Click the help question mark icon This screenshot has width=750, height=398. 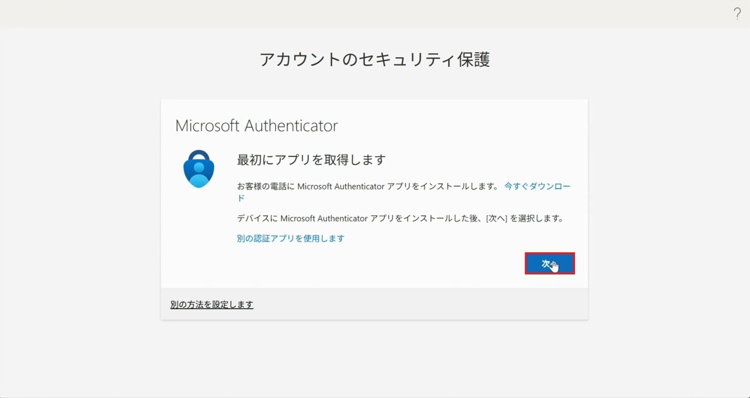click(737, 14)
